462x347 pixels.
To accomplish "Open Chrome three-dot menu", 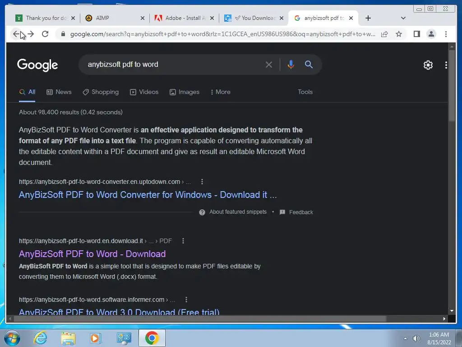I will 446,34.
